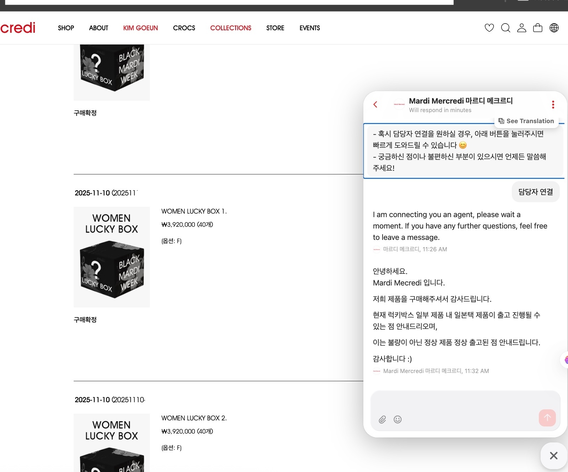Screen dimensions: 568x472
Task: Click the 담당자 연결 chat bubble
Action: (x=536, y=192)
